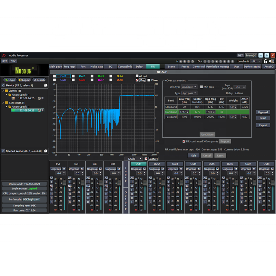Image resolution: width=276 pixels, height=276 pixels.
Task: Click the InD delay D button
Action: pyautogui.click(x=106, y=202)
